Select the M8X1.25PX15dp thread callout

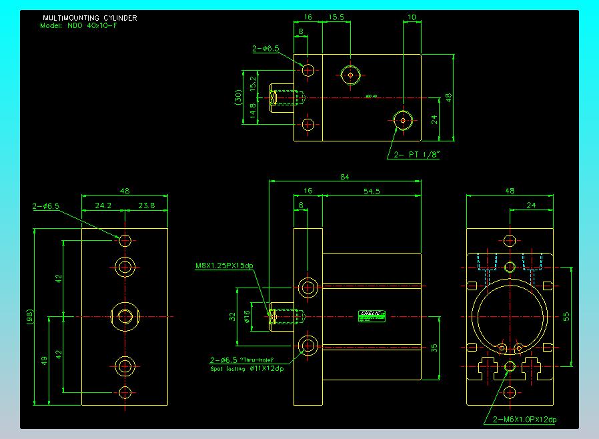point(225,266)
